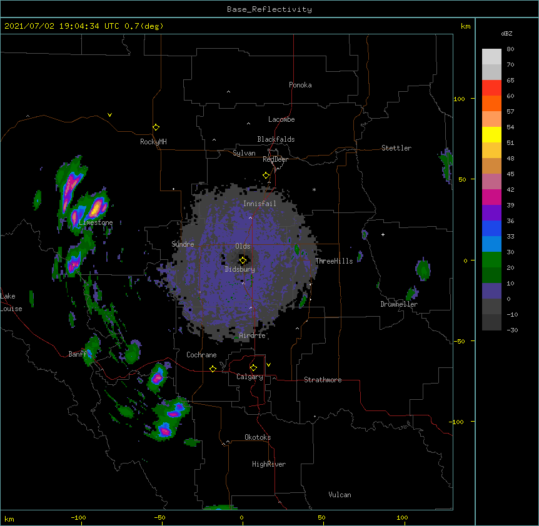Viewport: 539px width, 526px height.
Task: Click the Olds town label
Action: pyautogui.click(x=243, y=246)
